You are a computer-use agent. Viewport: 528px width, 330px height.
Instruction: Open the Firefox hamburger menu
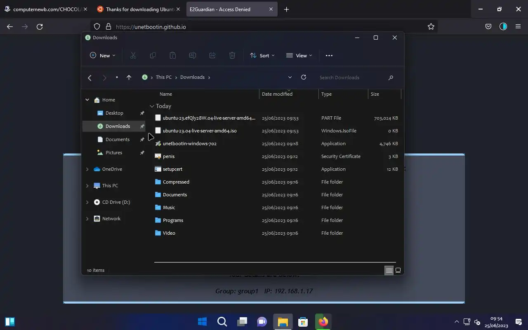(x=518, y=26)
